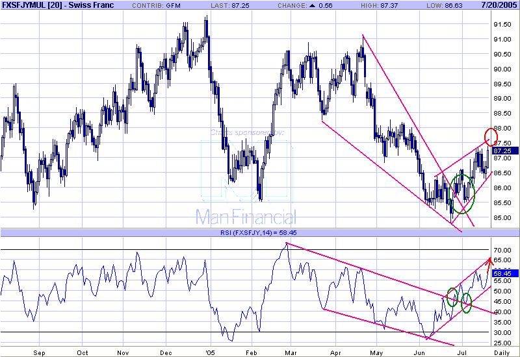Click the Apr label on the time axis
The height and width of the screenshot is (357, 520).
coord(335,352)
